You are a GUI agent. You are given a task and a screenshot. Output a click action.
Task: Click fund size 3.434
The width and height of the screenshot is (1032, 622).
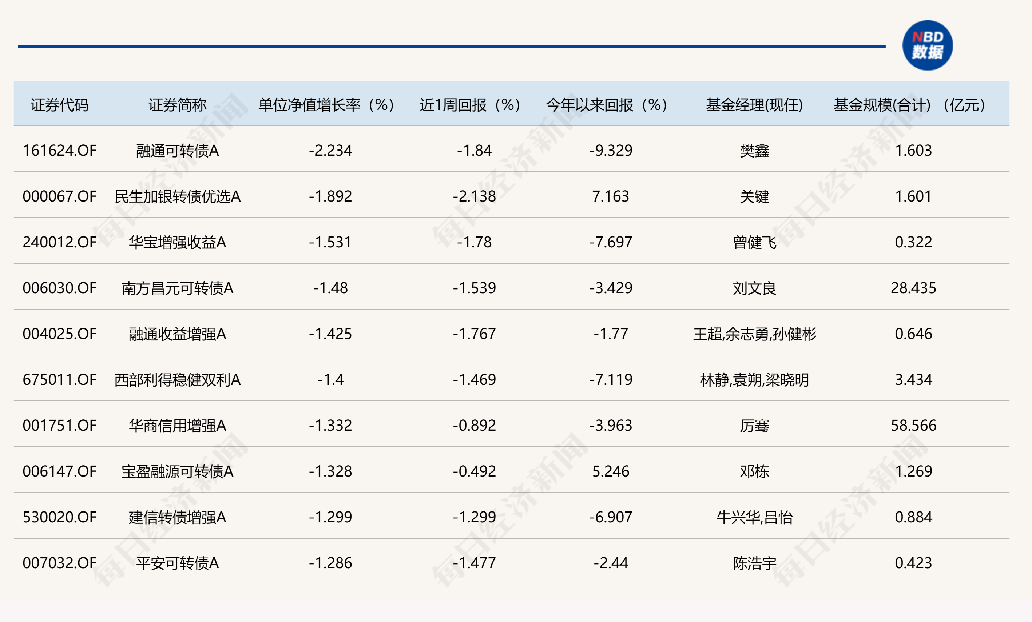pyautogui.click(x=913, y=380)
